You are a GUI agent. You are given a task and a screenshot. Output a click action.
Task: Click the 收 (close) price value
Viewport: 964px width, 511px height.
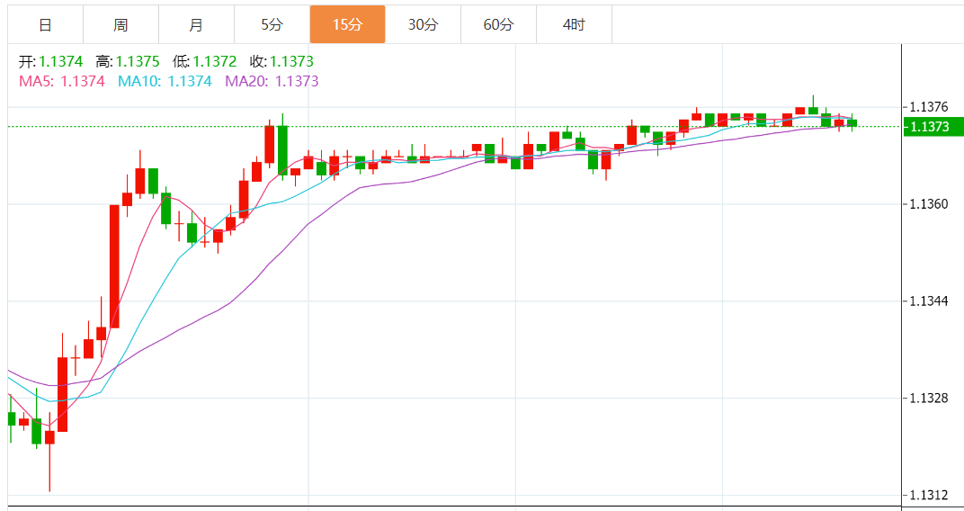(x=291, y=61)
